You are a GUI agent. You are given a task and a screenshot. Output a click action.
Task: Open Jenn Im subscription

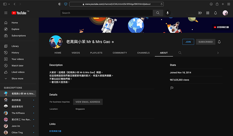coord(18,126)
